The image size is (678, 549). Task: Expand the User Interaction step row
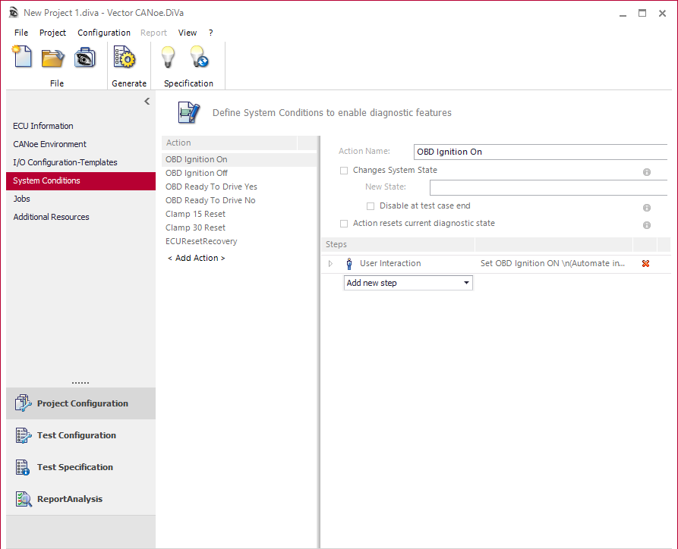click(x=330, y=263)
